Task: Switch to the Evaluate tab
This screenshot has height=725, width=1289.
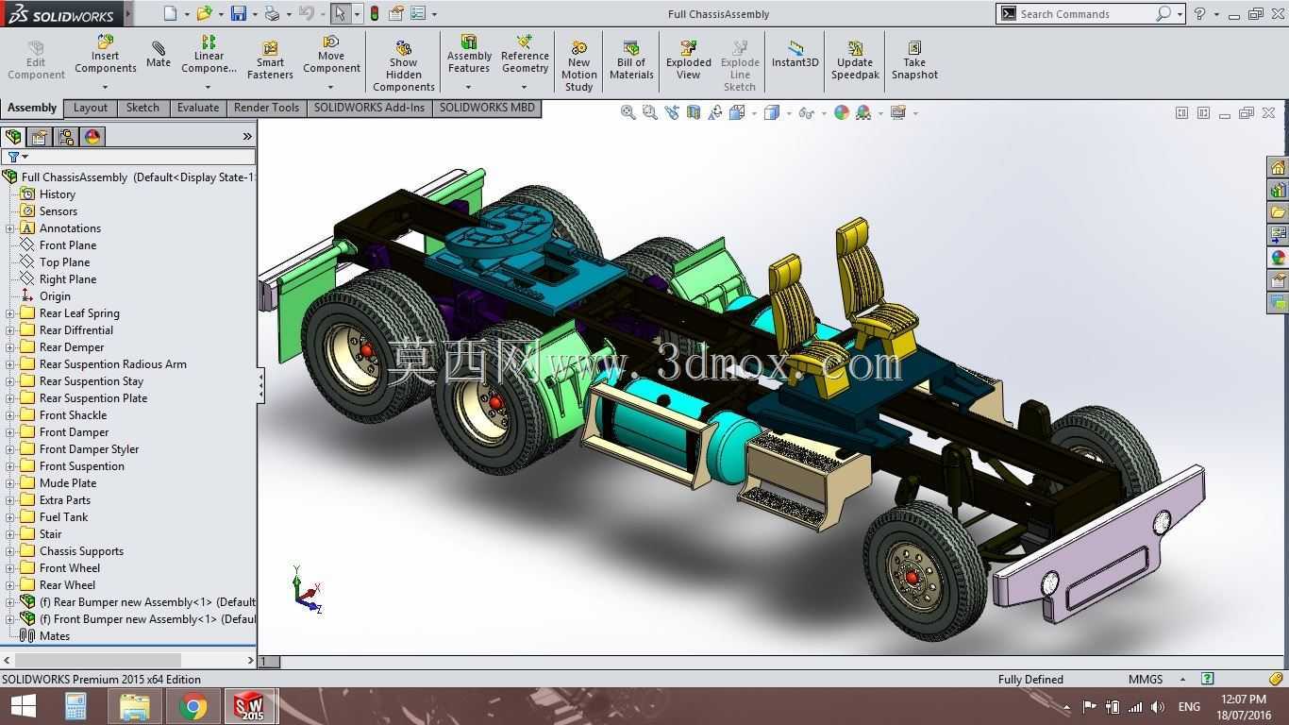Action: (x=198, y=108)
